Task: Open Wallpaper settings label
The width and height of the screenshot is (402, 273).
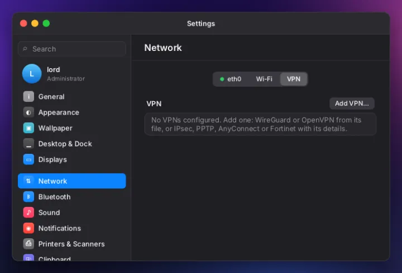Action: [x=55, y=128]
